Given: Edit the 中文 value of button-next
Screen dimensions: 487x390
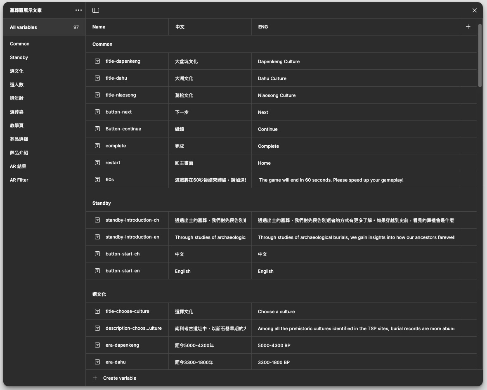Looking at the screenshot, I should [x=182, y=112].
